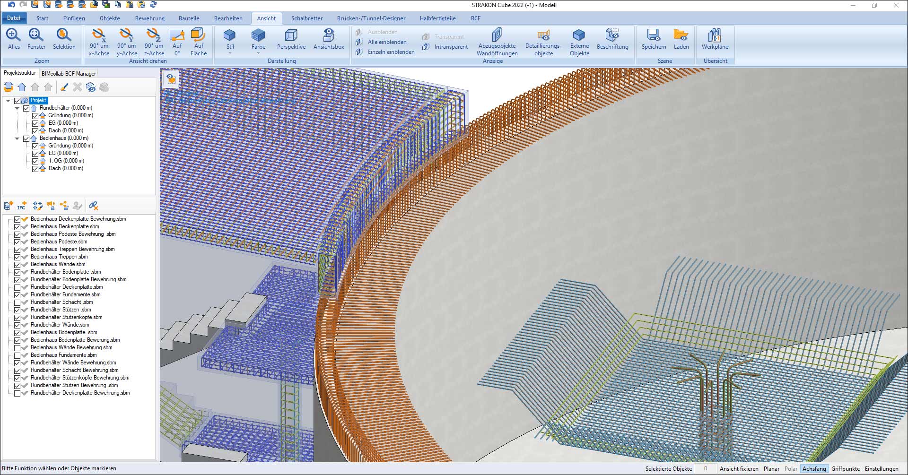This screenshot has width=908, height=475.
Task: Toggle Abzugsobjekte Wandöffnungen display
Action: 497,36
